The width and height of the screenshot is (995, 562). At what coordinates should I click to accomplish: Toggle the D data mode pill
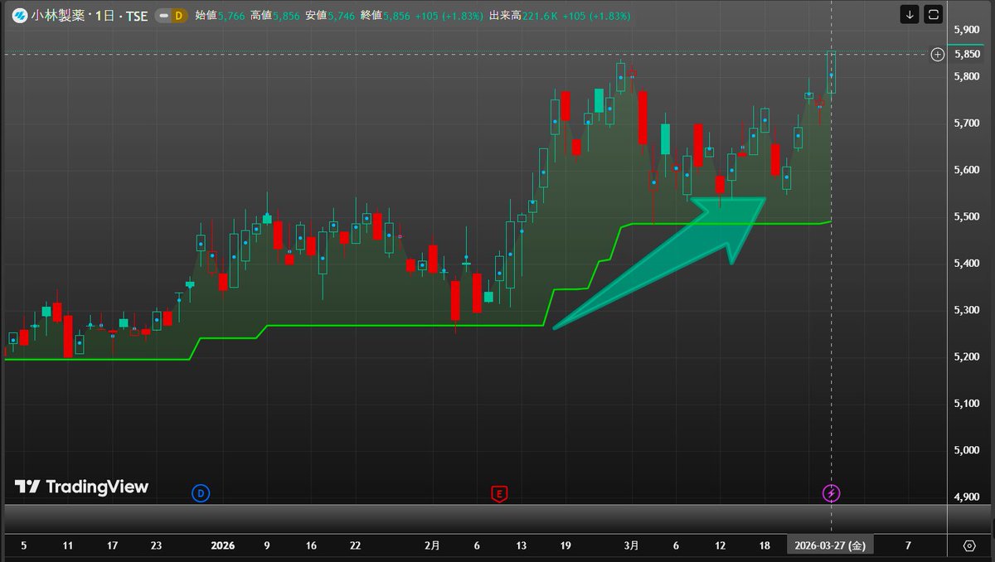point(173,16)
